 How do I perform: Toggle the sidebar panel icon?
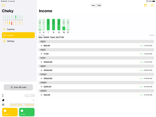(x=4, y=5)
